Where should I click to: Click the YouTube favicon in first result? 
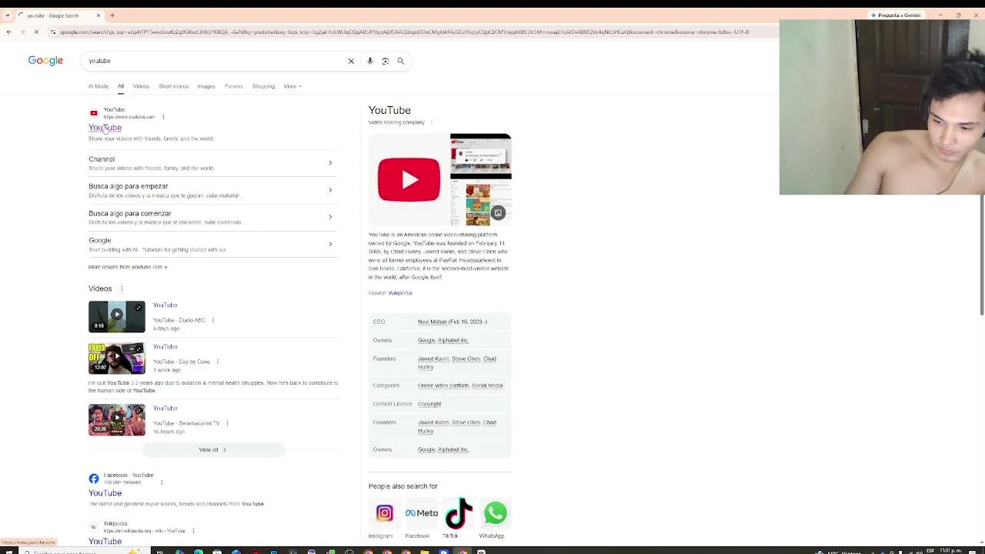click(x=94, y=113)
